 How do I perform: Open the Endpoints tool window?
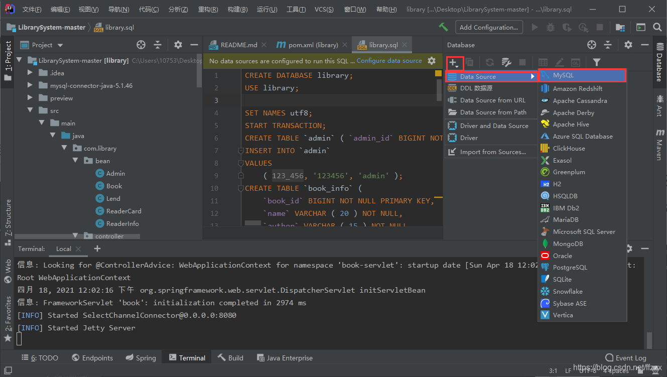coord(92,358)
